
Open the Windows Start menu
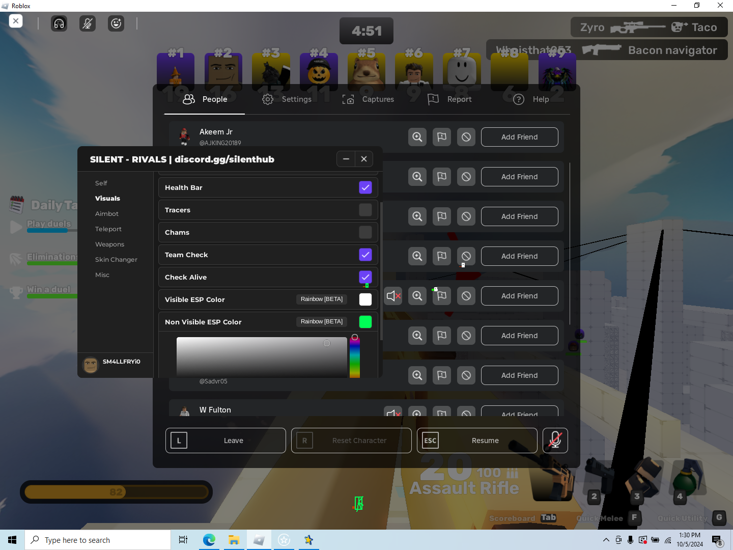click(x=12, y=540)
